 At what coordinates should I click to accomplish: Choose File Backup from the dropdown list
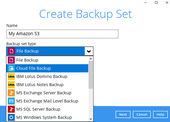47,60
